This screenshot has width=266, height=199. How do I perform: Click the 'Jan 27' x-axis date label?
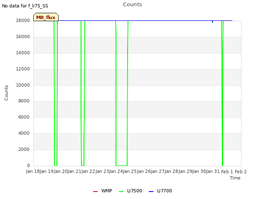[158, 171]
